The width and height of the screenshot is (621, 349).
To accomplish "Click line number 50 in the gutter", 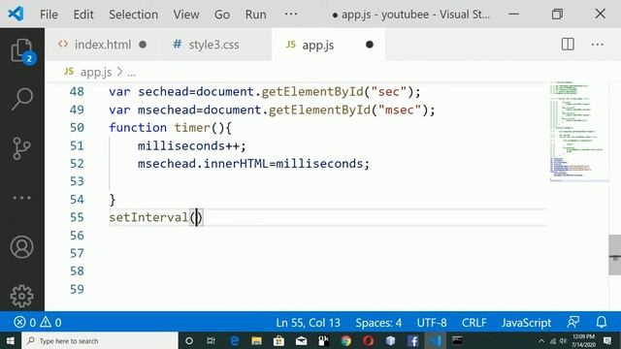I will [77, 128].
